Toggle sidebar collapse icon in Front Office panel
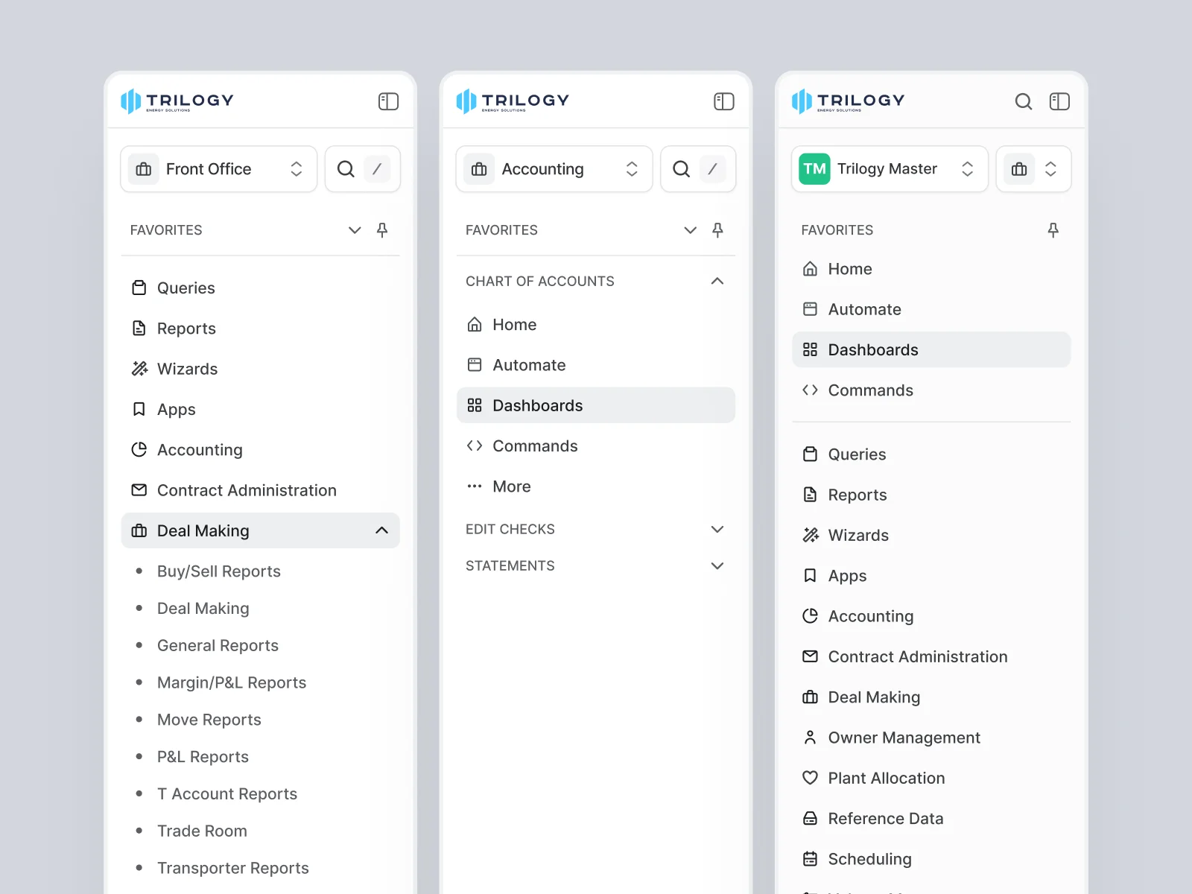 (x=388, y=101)
